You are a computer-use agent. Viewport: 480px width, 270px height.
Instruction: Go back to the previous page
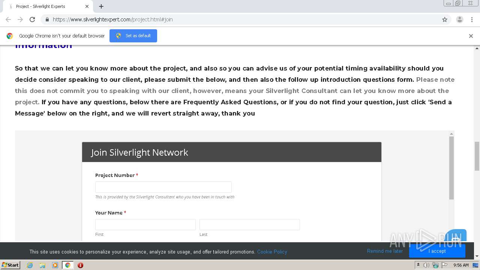(8, 19)
